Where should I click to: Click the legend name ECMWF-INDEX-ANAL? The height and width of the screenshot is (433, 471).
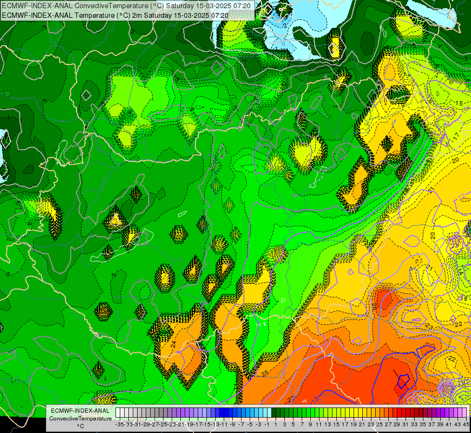[80, 411]
